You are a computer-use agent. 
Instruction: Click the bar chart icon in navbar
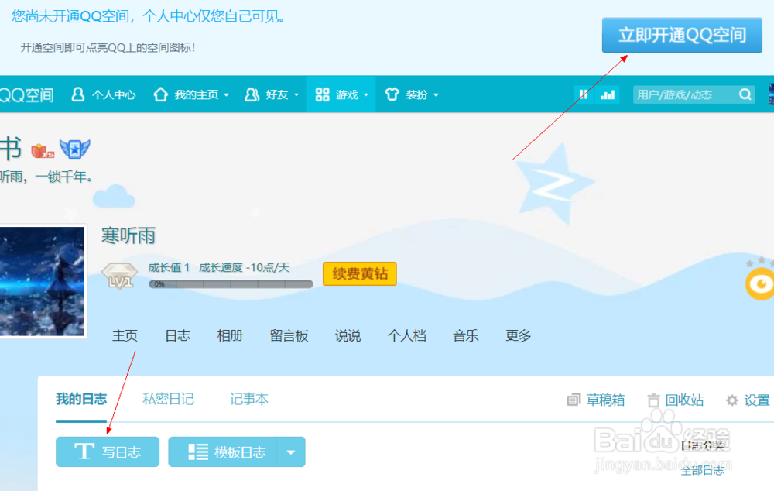pyautogui.click(x=607, y=94)
